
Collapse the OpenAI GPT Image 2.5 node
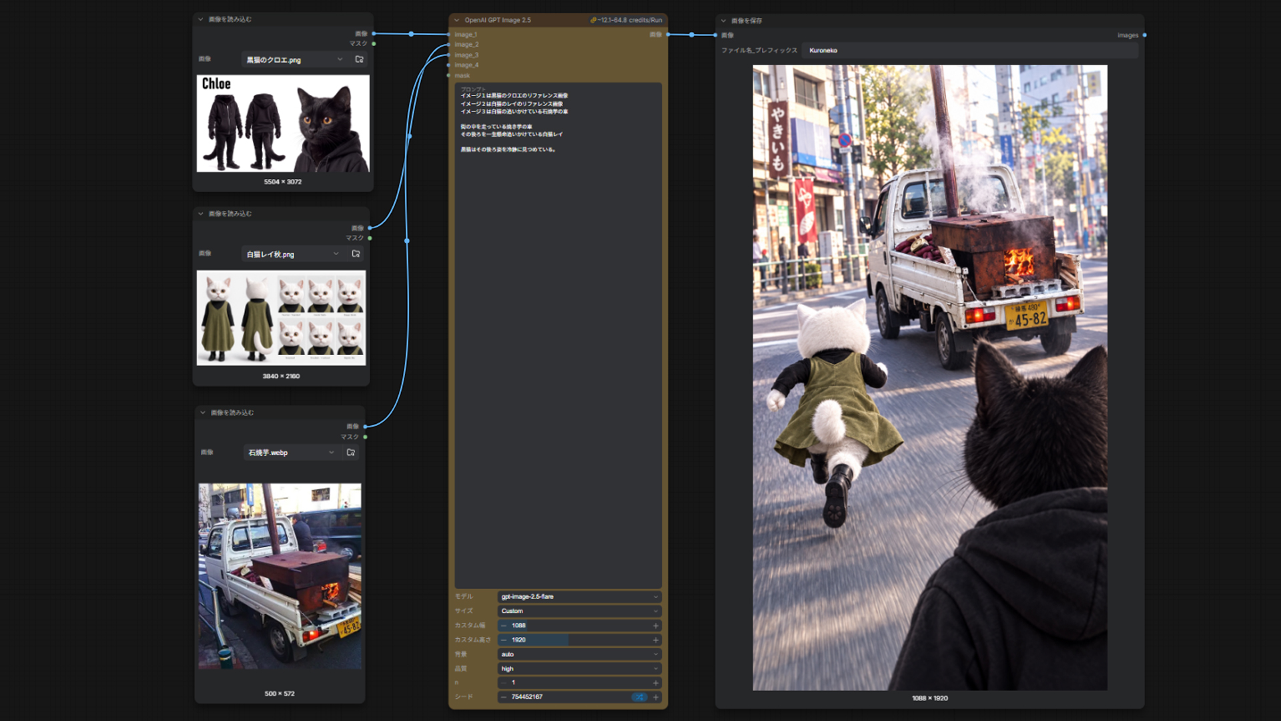(457, 20)
